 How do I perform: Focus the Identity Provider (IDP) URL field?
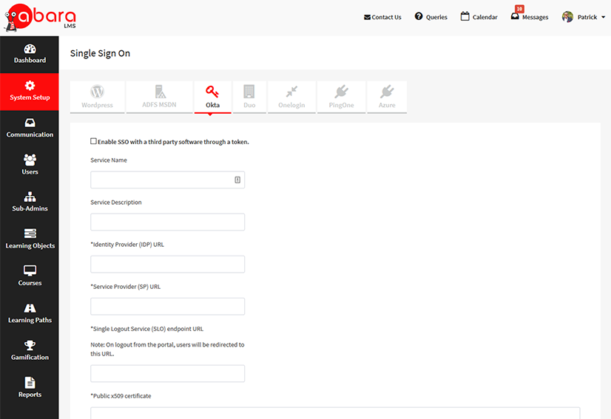point(168,264)
